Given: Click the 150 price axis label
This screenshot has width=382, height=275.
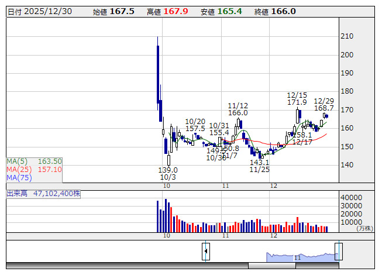Looking at the screenshot, I should point(347,147).
